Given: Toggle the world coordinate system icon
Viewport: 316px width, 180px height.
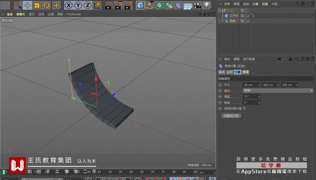Looking at the screenshot, I should [x=98, y=5].
